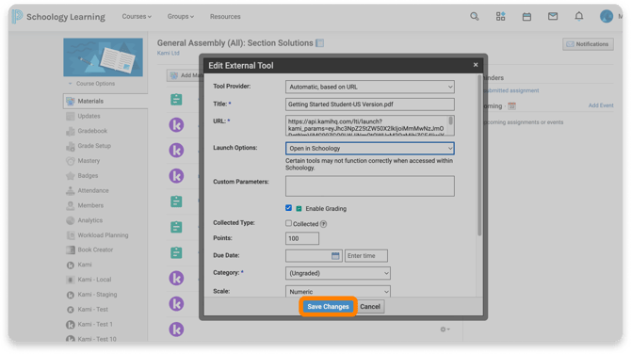Click the Grade Setup sidebar icon
This screenshot has height=354, width=631.
tap(71, 146)
